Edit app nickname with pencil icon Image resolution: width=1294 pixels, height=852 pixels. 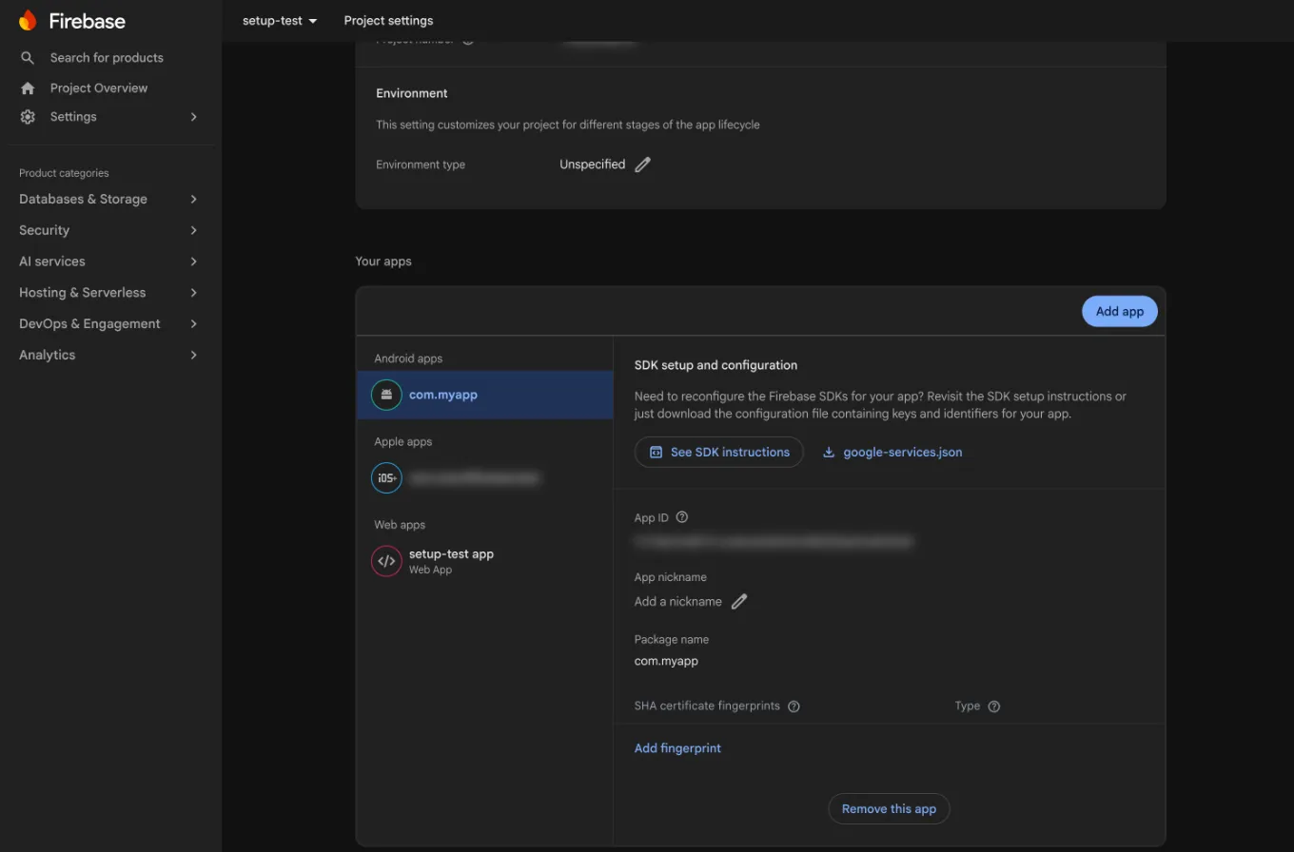tap(739, 601)
